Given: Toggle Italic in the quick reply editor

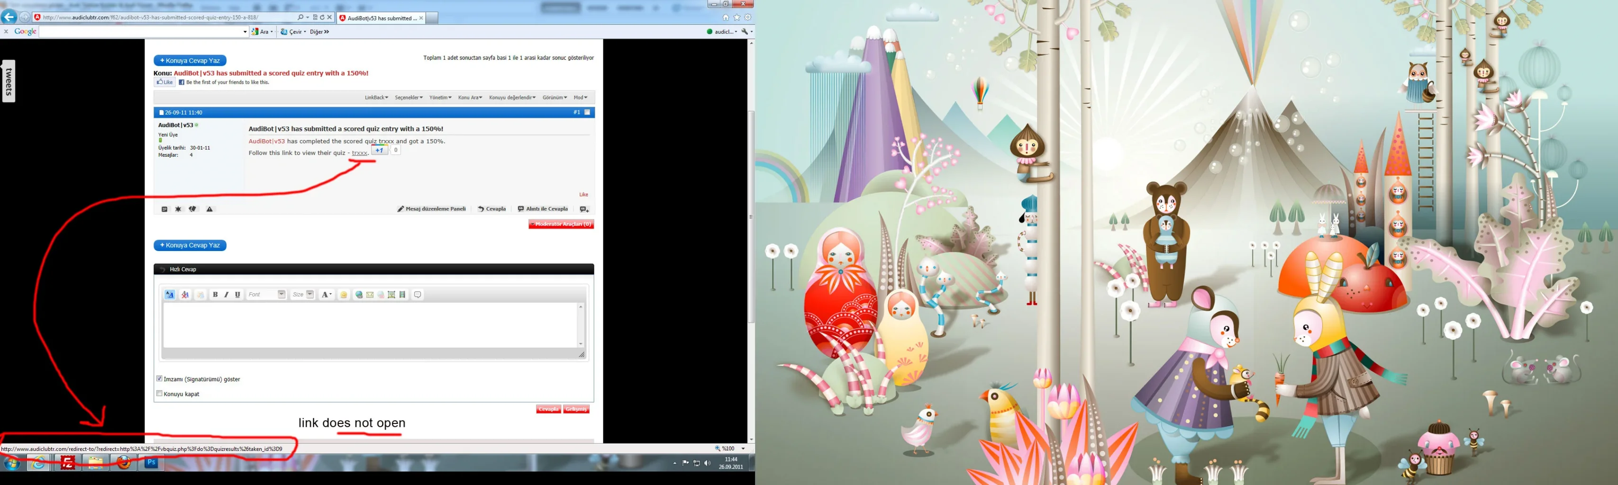Looking at the screenshot, I should 226,295.
